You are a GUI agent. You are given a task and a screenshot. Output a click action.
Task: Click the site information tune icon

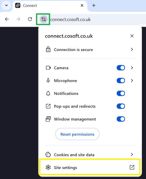pos(44,19)
